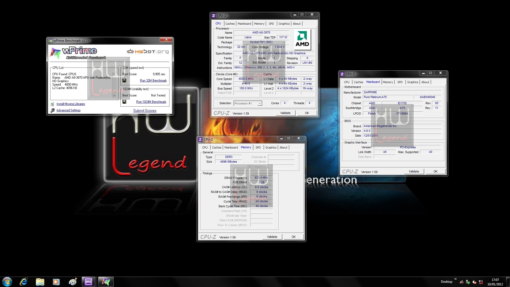Open Internet Explorer from the taskbar
This screenshot has width=510, height=287.
[x=24, y=282]
